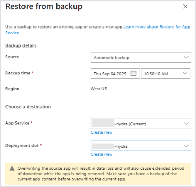
Task: Click the Choose a destination heading
Action: click(28, 107)
